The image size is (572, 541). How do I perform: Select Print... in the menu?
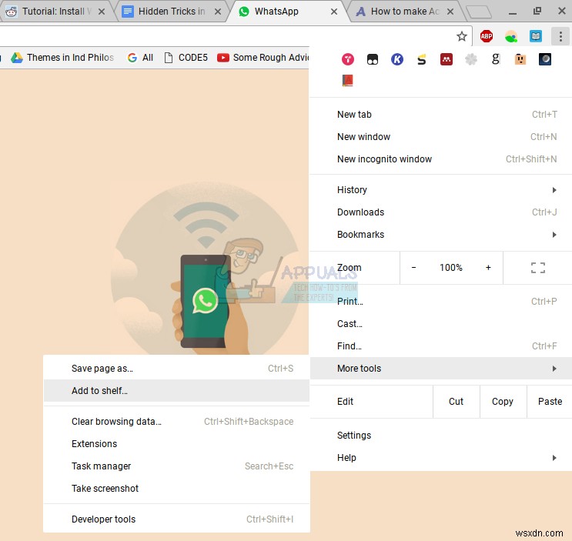[440, 302]
